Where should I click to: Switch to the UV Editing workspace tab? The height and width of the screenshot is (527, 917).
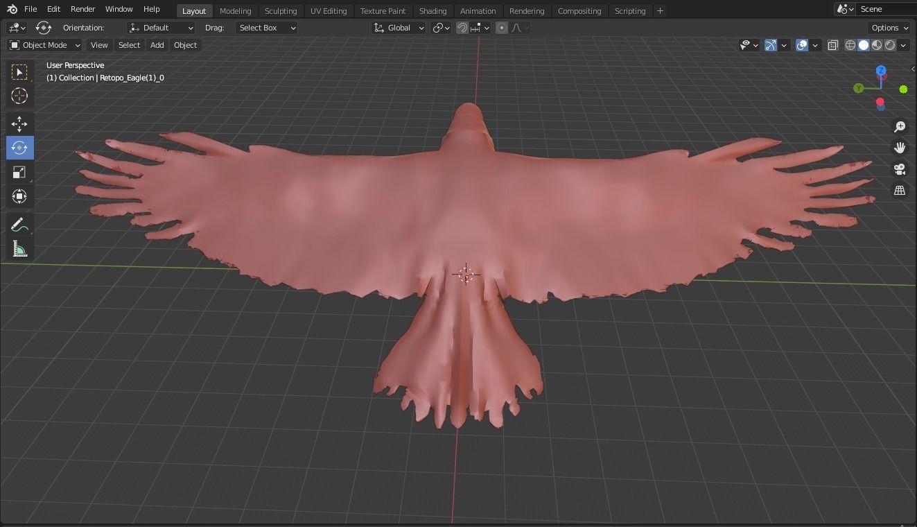click(329, 11)
